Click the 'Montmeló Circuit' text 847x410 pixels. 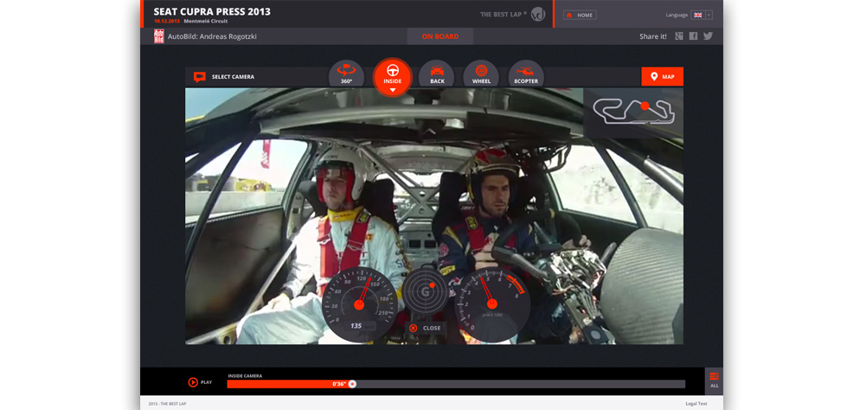point(206,21)
